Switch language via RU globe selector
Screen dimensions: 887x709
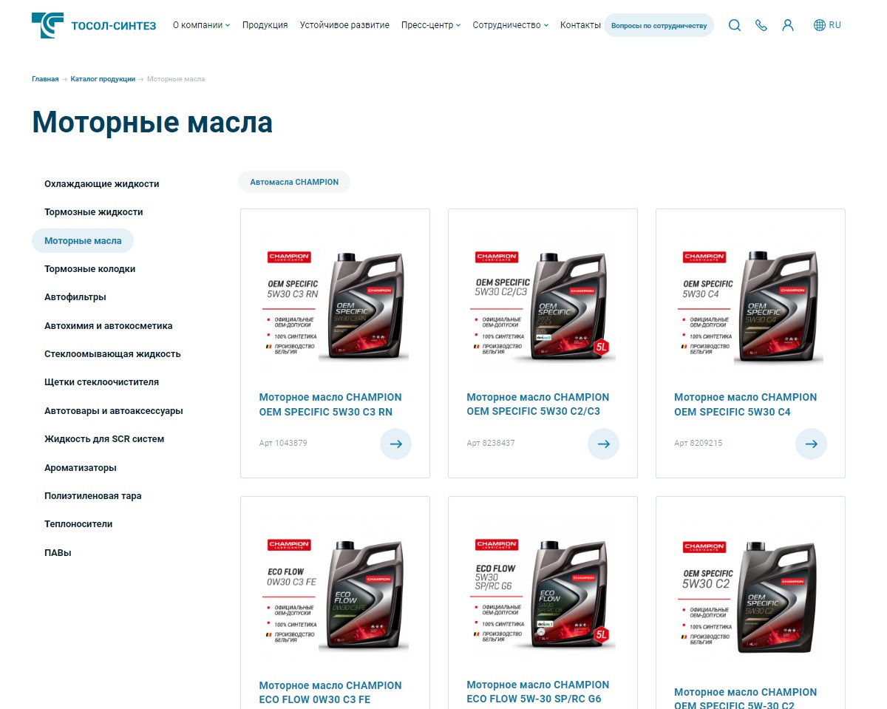(x=827, y=25)
